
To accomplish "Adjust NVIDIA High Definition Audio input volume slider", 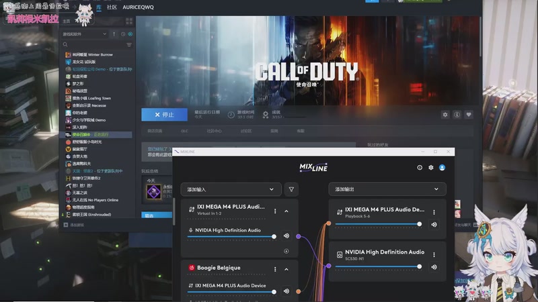I will click(x=231, y=237).
